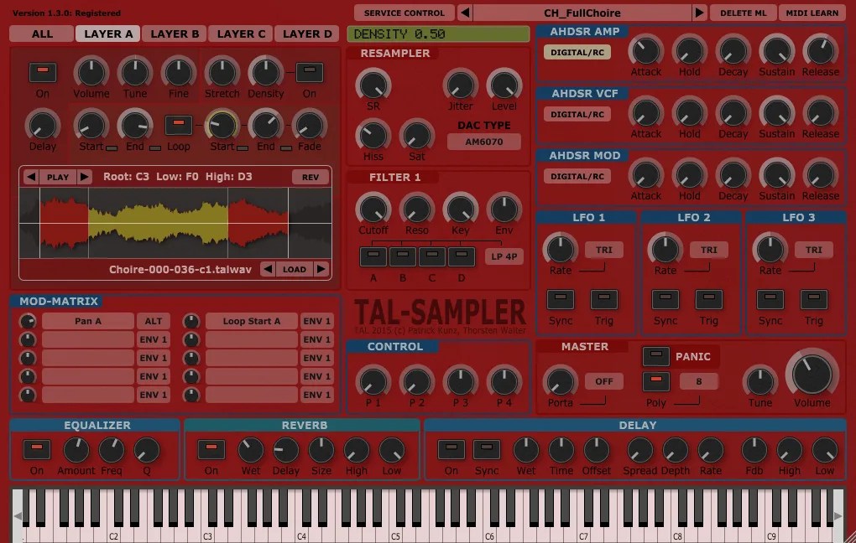Screen dimensions: 856x543
Task: Click the next-preset arrow beside CH_FullChoire
Action: click(699, 12)
